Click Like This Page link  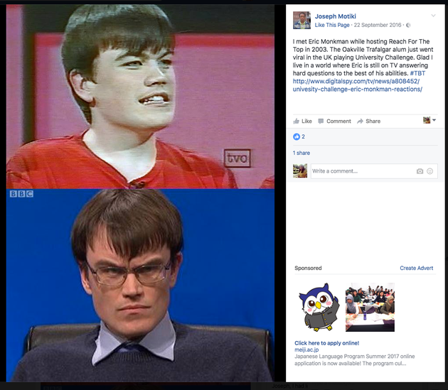pyautogui.click(x=332, y=25)
